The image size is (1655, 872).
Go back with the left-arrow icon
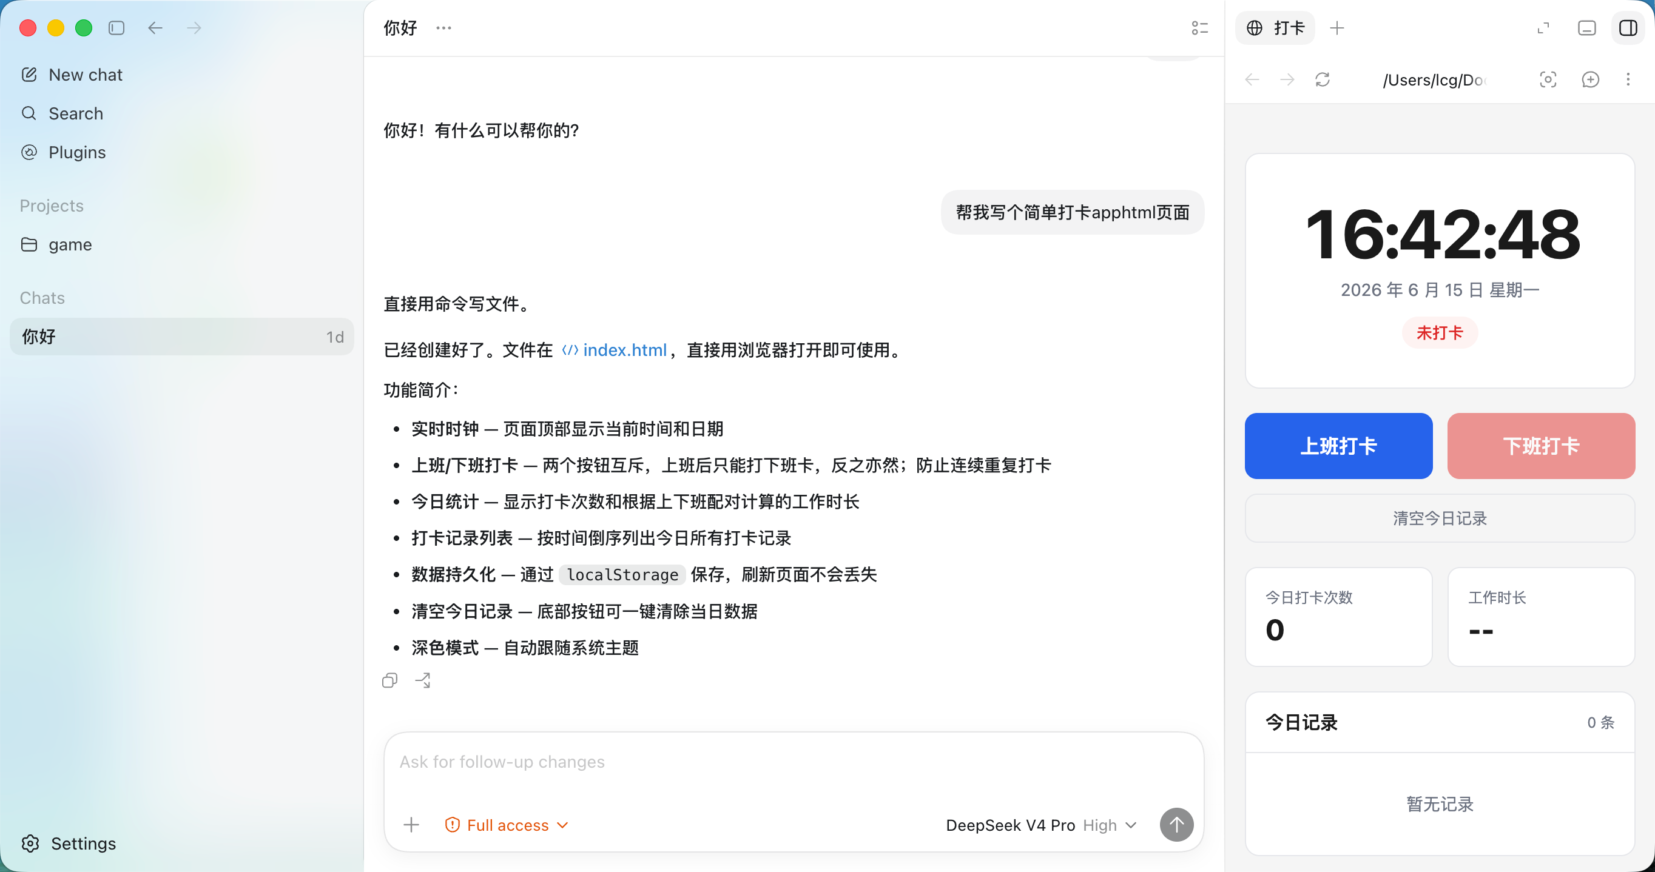tap(155, 28)
